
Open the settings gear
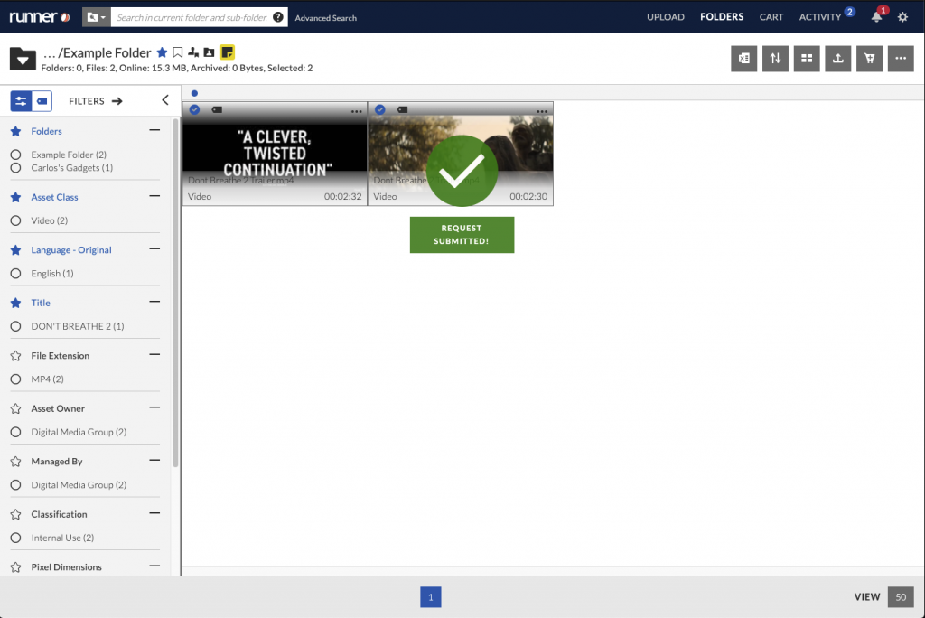coord(902,17)
